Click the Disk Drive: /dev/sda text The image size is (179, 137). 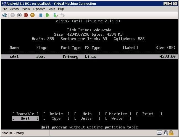click(89, 30)
